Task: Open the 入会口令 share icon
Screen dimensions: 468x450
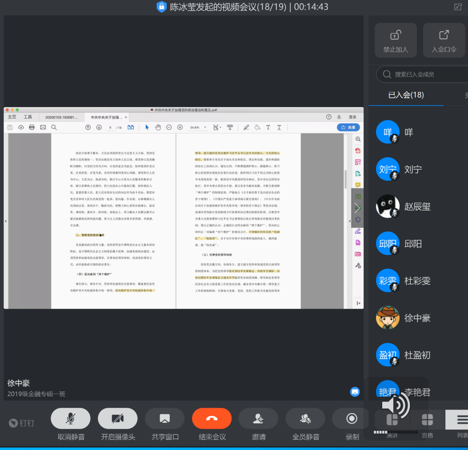Action: click(x=444, y=36)
